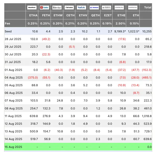
Task: Click the 1,022.5* seed value
Action: pos(134,31)
